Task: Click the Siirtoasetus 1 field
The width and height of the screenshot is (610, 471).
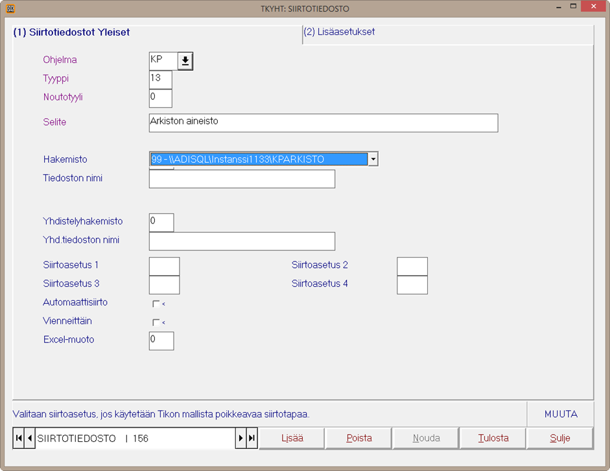Action: pos(164,266)
